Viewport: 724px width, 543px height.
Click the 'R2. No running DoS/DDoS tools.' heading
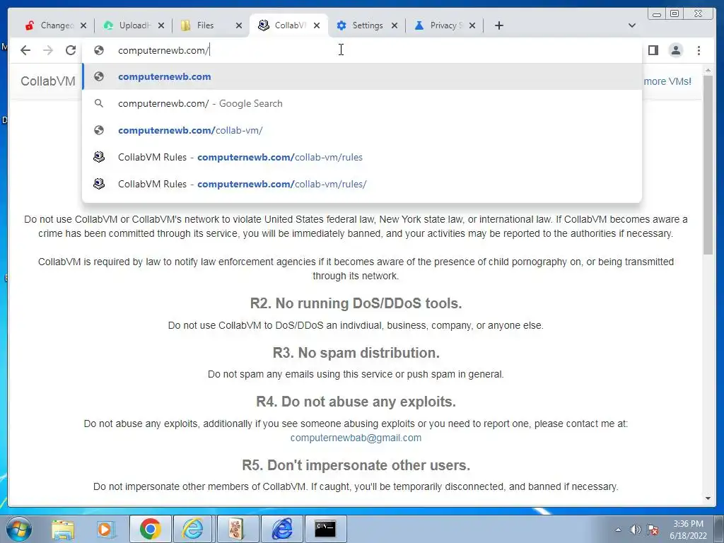point(356,303)
